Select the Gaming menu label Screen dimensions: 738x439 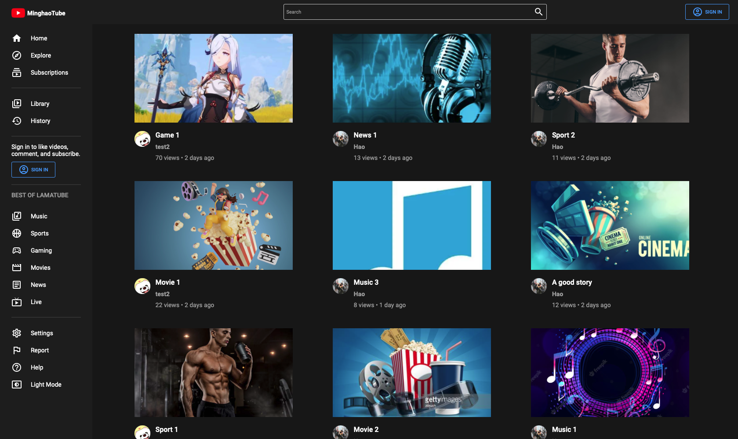pyautogui.click(x=41, y=250)
